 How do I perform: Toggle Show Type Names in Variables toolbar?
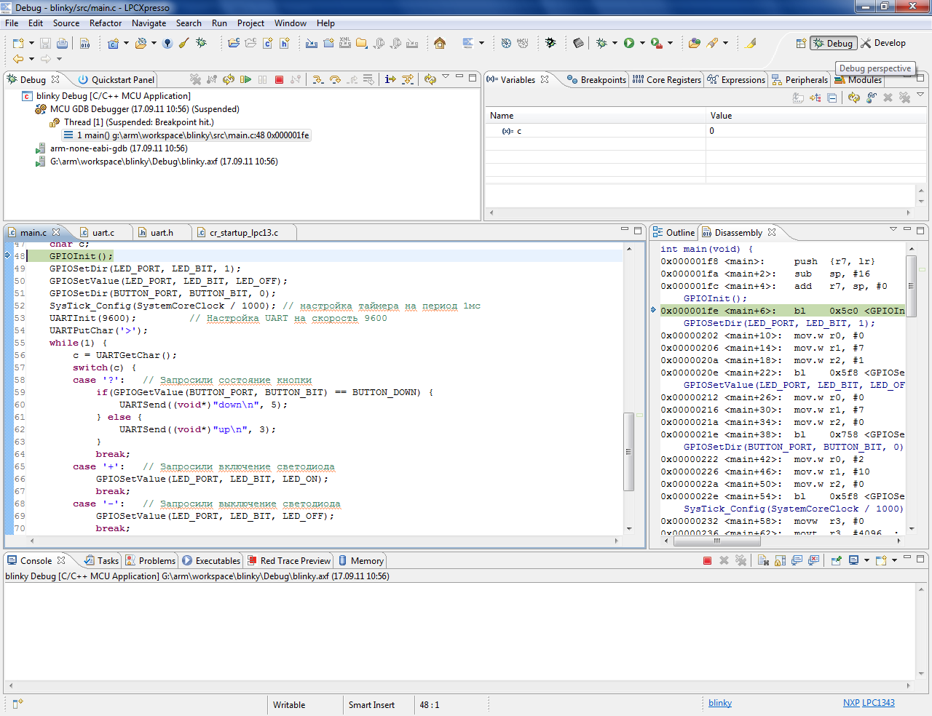pos(799,98)
